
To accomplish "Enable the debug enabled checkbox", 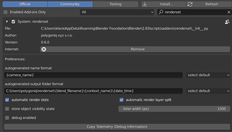I will click(x=7, y=118).
